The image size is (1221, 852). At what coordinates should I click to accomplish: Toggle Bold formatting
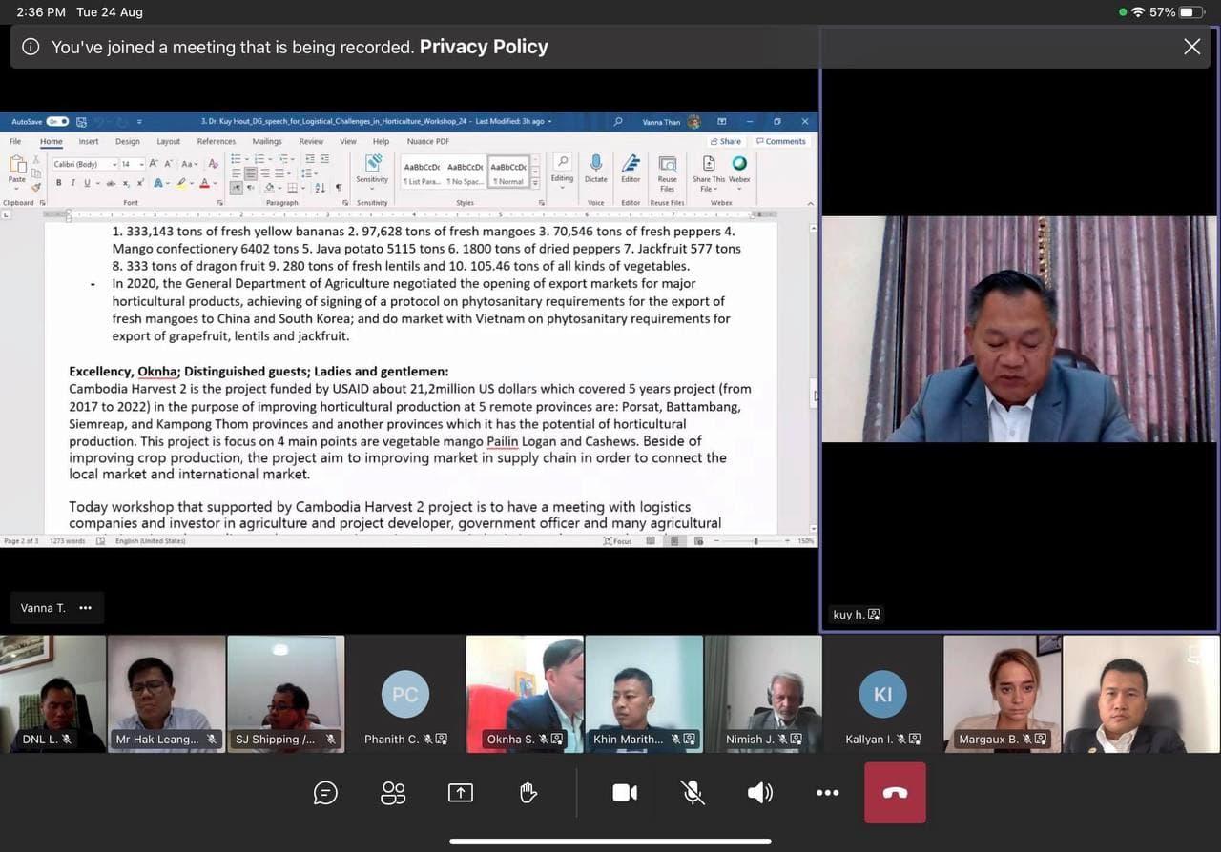click(58, 183)
